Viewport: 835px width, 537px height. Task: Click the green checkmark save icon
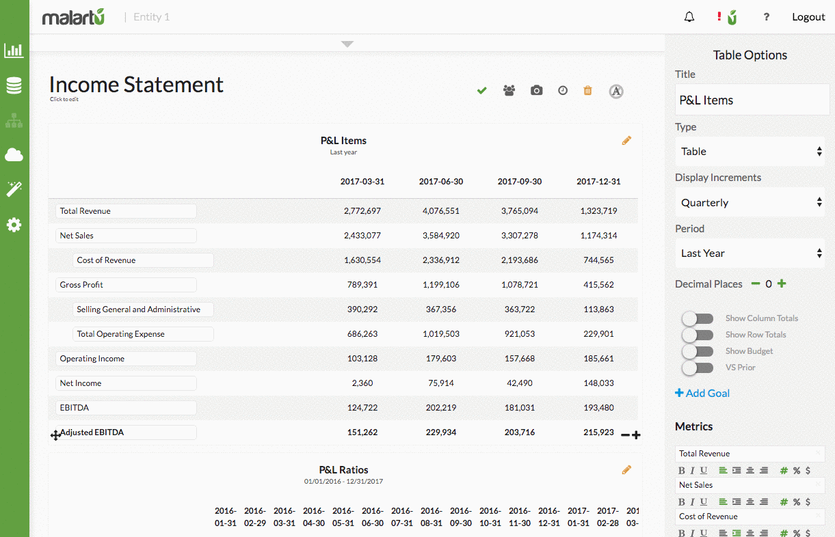[482, 90]
